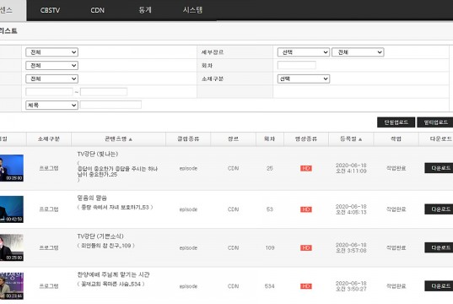Viewport: 453px width, 304px height.
Task: Open the 제목 search-type dropdown
Action: coord(52,105)
